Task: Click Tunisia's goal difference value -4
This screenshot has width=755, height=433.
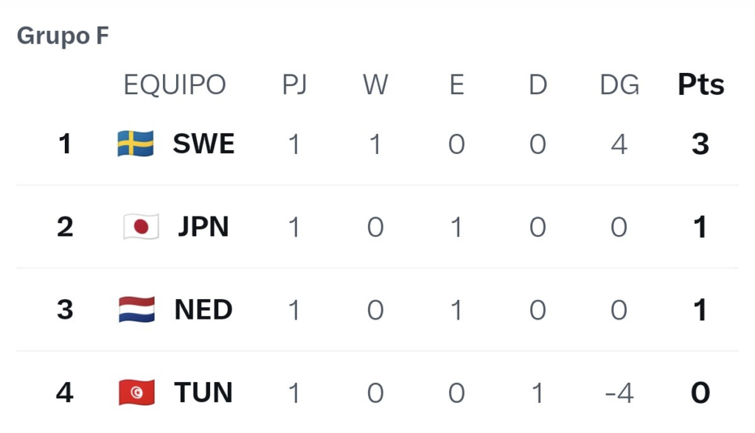Action: pos(619,392)
